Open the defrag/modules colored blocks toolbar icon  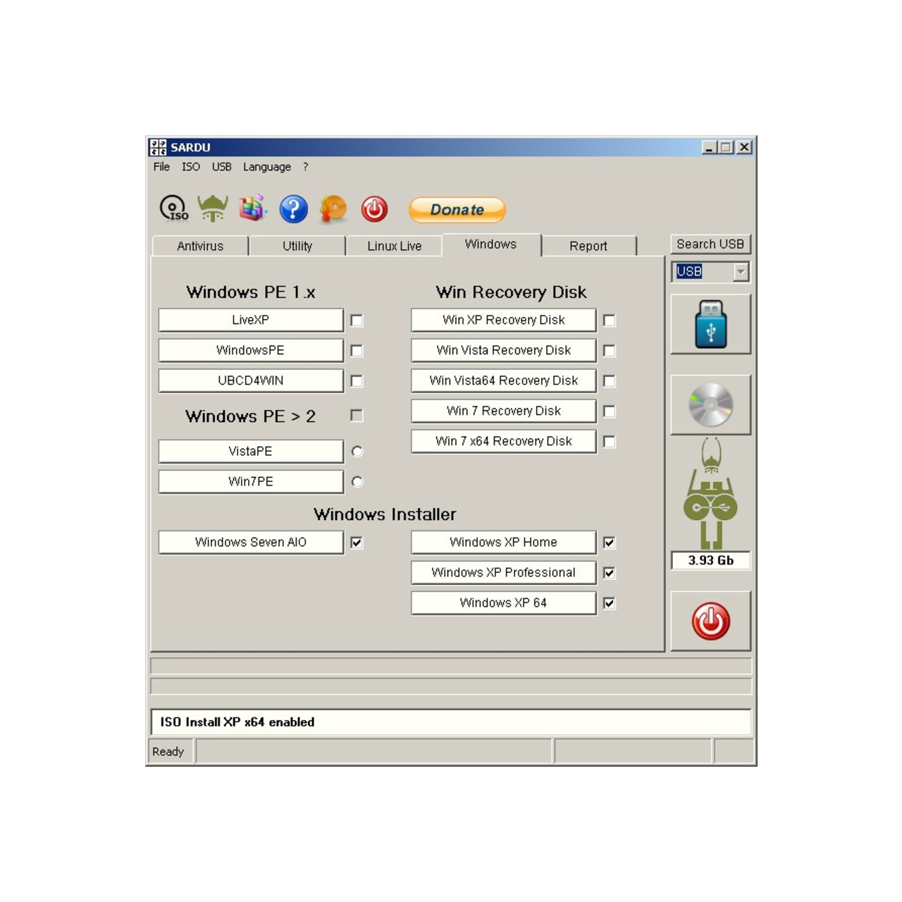252,209
